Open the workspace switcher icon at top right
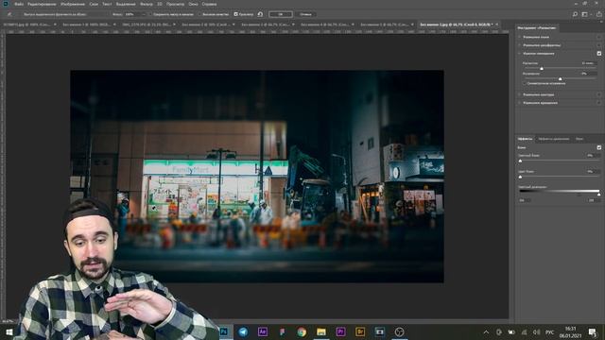This screenshot has width=605, height=340. 585,14
